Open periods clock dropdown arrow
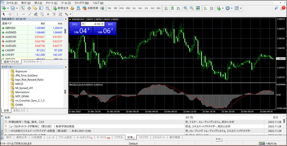The height and width of the screenshot is (146, 287). click(x=232, y=8)
